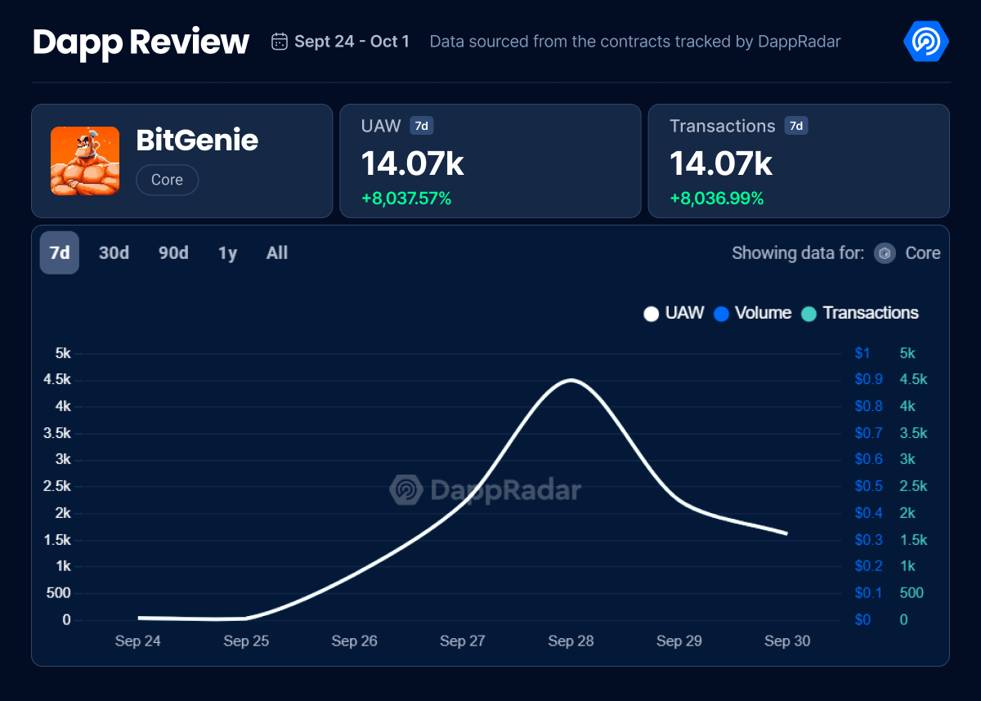The height and width of the screenshot is (701, 981).
Task: Select the All time range tab
Action: tap(276, 253)
